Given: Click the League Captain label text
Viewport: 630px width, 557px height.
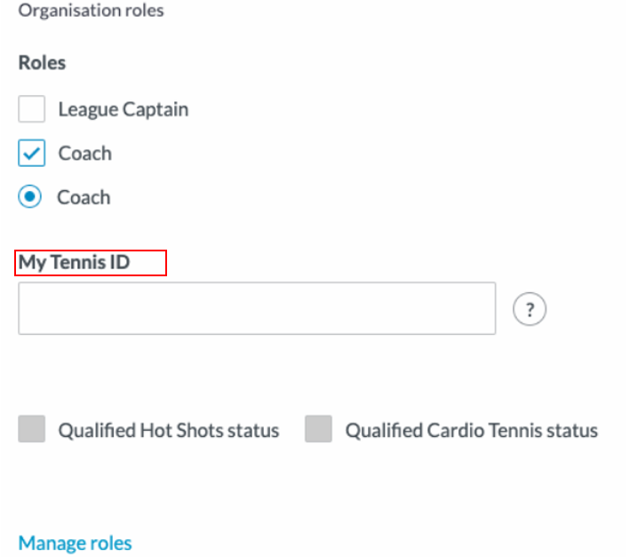Looking at the screenshot, I should [124, 109].
